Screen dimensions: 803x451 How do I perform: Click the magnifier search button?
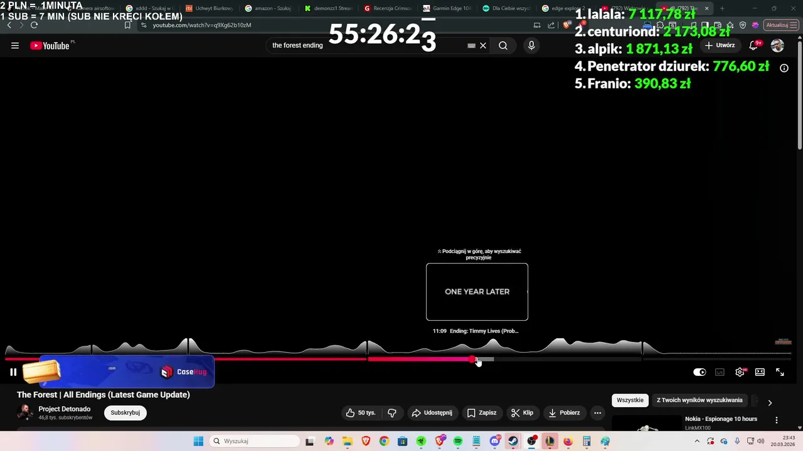[503, 46]
